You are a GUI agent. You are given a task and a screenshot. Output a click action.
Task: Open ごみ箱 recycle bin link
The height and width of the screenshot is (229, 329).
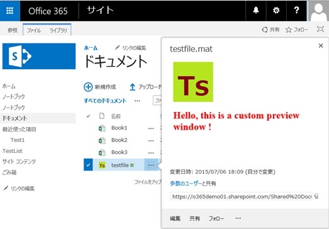[9, 172]
